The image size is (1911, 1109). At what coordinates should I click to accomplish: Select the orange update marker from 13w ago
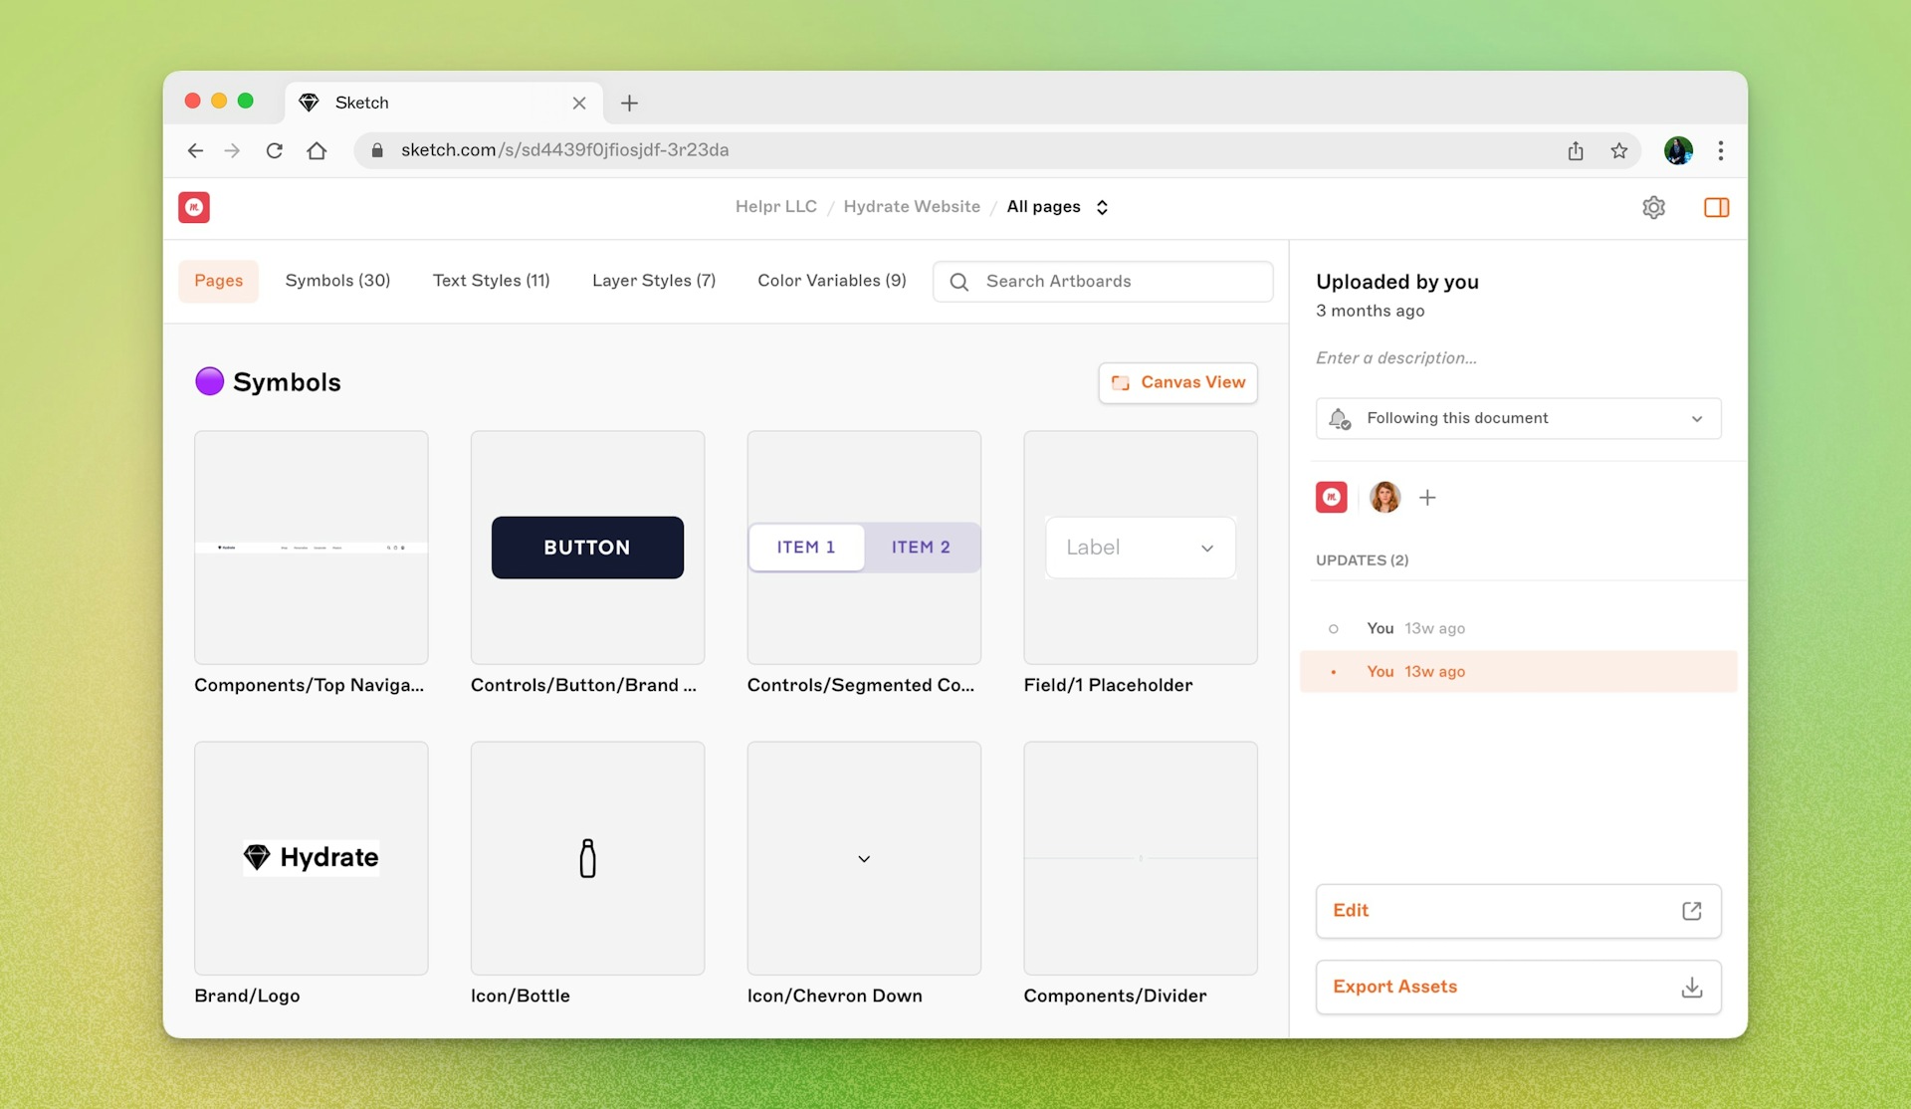click(x=1334, y=671)
